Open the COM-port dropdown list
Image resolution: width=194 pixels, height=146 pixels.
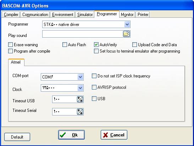tap(80, 77)
